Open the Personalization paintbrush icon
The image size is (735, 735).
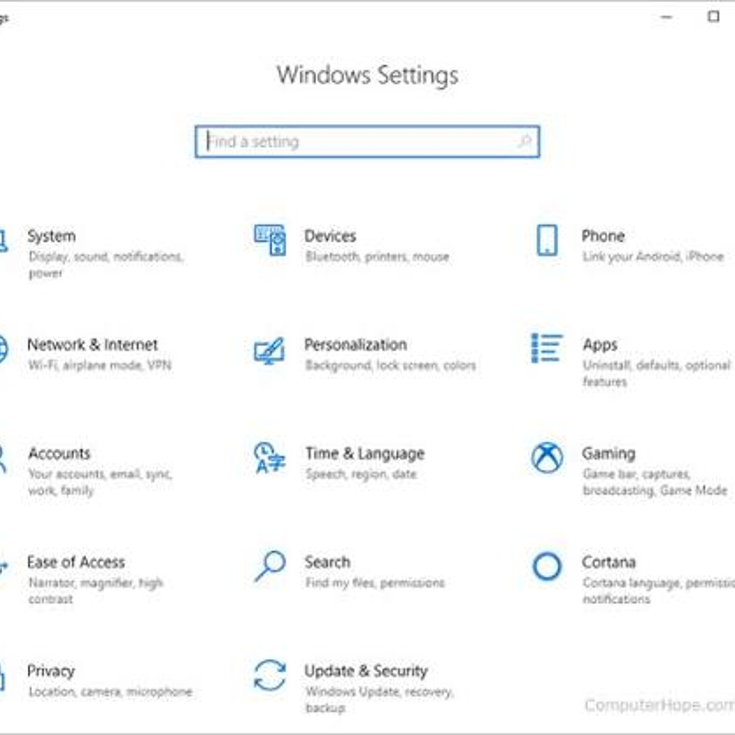click(269, 350)
